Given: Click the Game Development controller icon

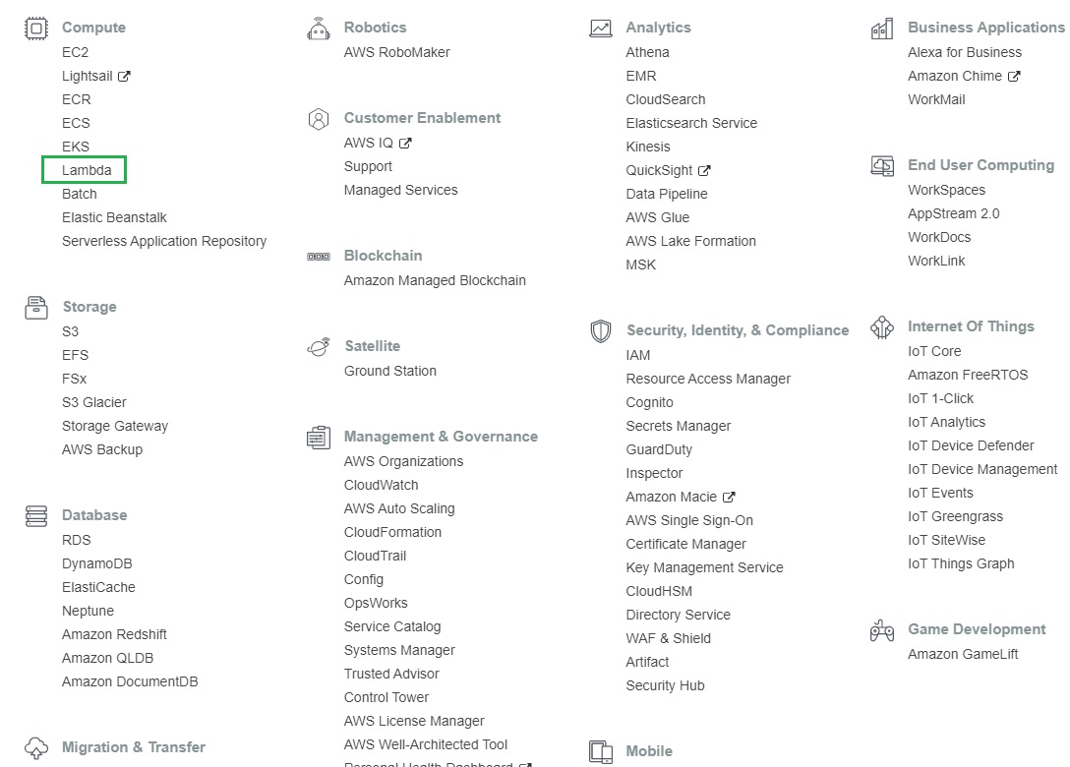Looking at the screenshot, I should [882, 630].
